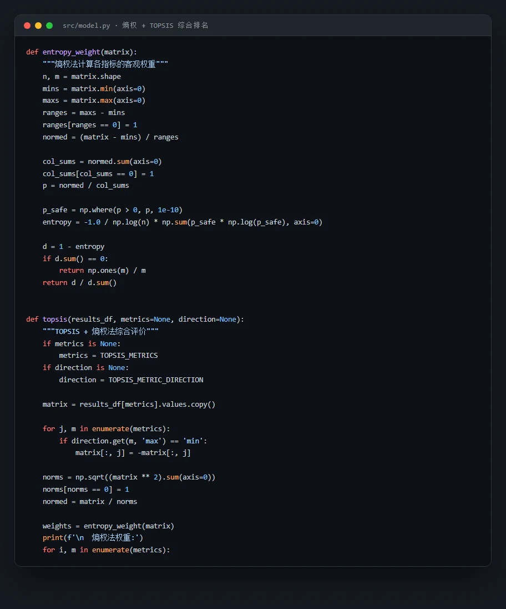506x609 pixels.
Task: Click the results_df[metrics].values.copy() expression
Action: (148, 405)
